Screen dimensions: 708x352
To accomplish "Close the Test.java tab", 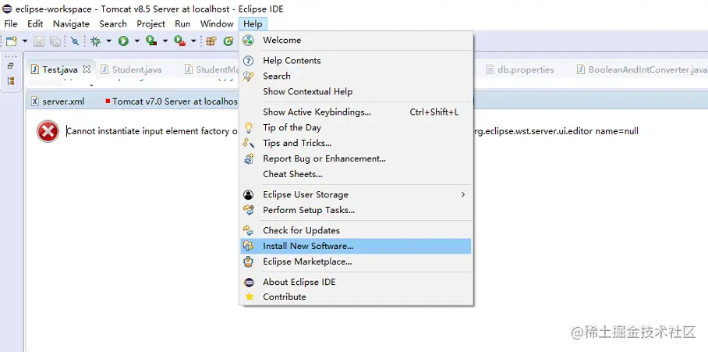I will pos(87,69).
